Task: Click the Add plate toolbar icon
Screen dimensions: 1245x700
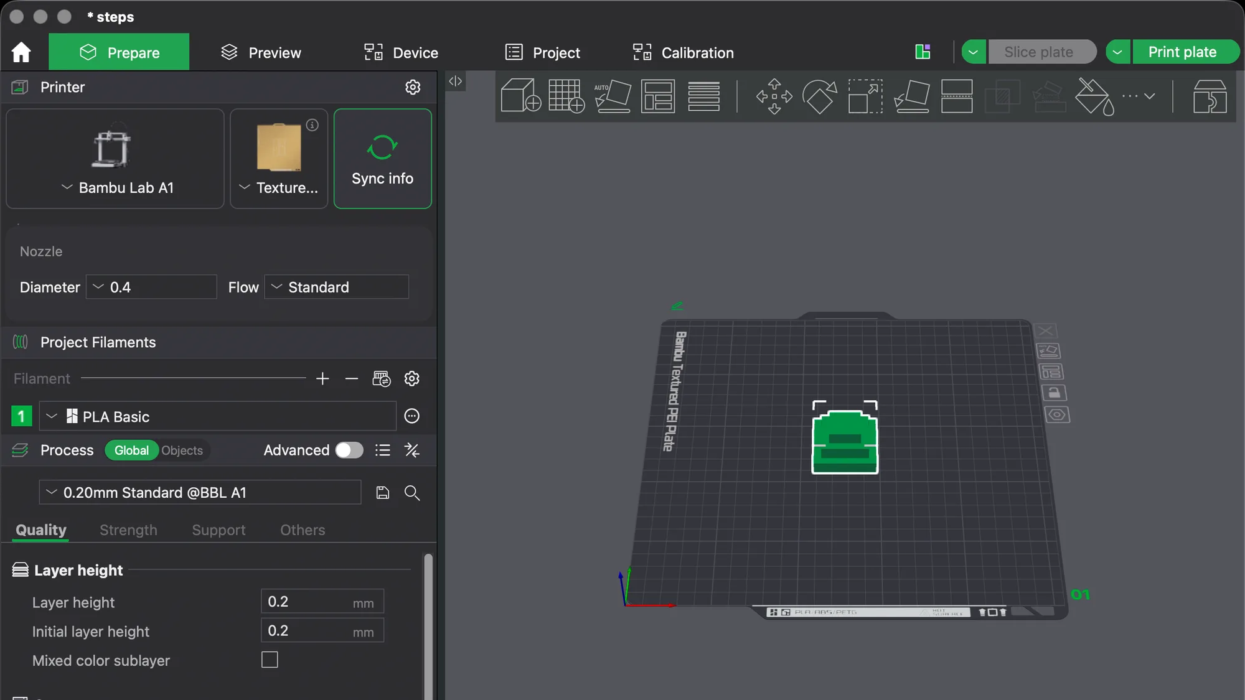Action: [x=566, y=96]
